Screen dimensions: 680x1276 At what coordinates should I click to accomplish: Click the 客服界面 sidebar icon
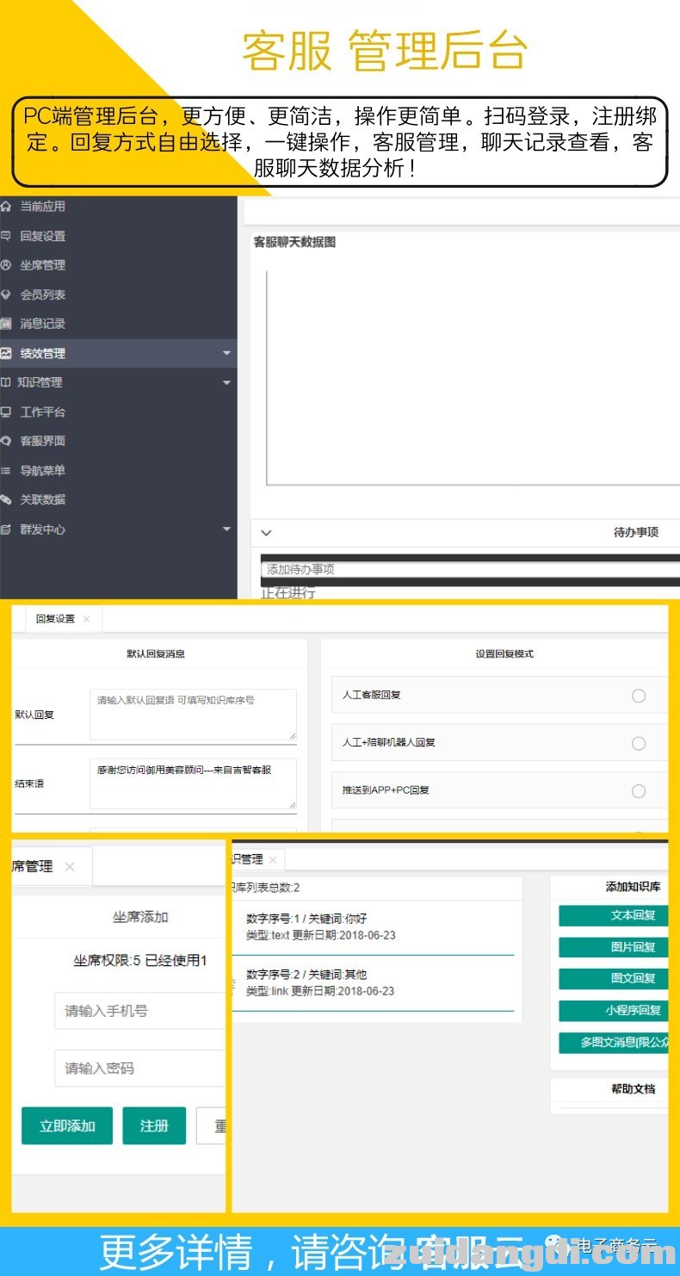(x=6, y=441)
